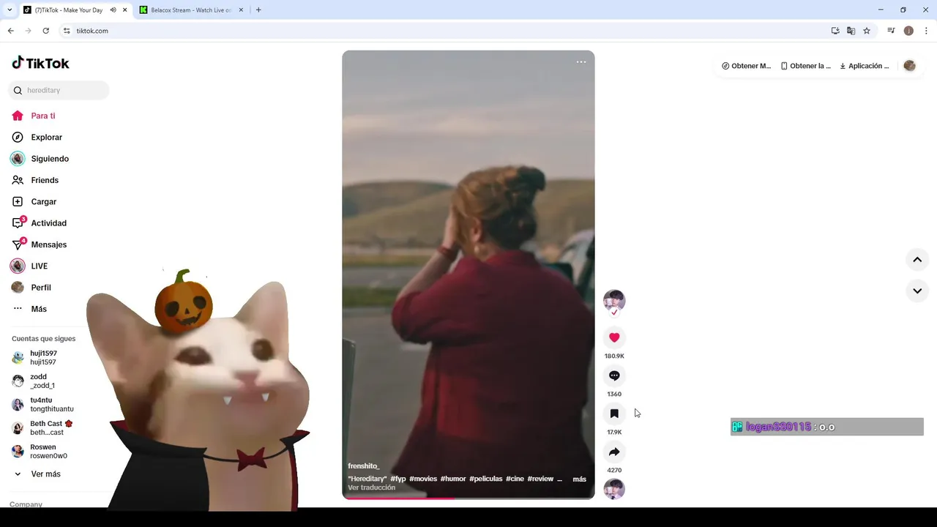Share the video with arrow icon
The width and height of the screenshot is (937, 527).
pyautogui.click(x=614, y=452)
